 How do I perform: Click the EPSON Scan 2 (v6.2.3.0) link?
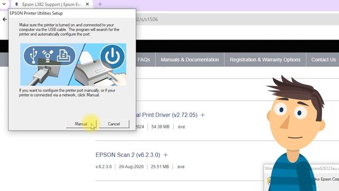(128, 155)
